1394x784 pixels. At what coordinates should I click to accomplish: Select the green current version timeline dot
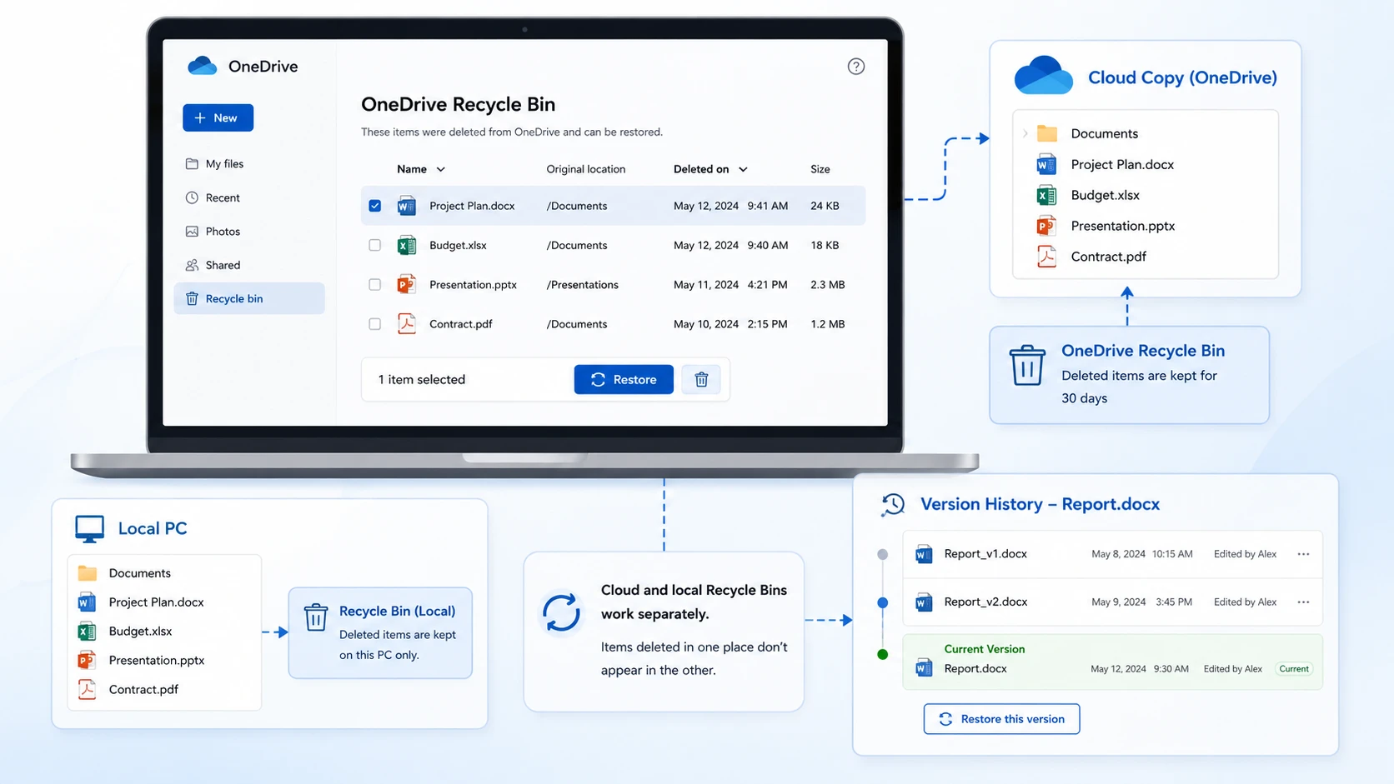pyautogui.click(x=883, y=654)
